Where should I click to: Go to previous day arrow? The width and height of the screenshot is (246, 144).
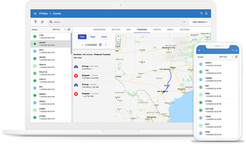coord(82,45)
